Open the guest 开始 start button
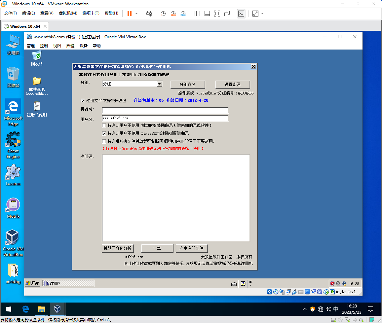 click(33, 283)
